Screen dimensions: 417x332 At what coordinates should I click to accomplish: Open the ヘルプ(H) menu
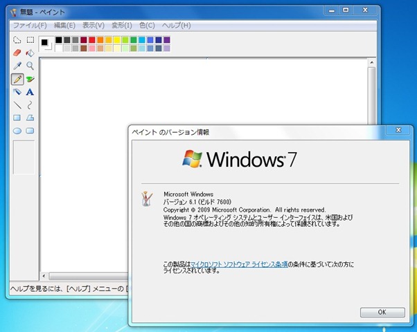(177, 26)
